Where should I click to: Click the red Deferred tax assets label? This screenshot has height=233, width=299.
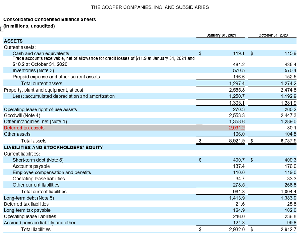tap(24, 128)
